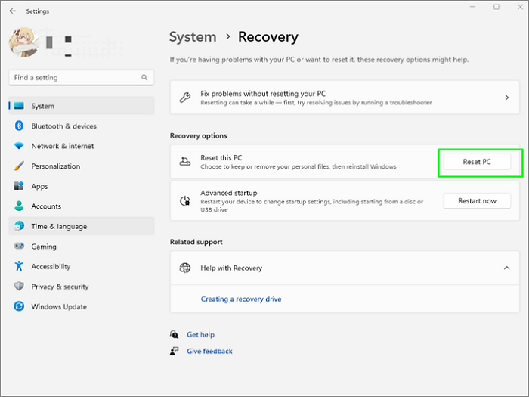Click the Gaming controller icon

19,247
